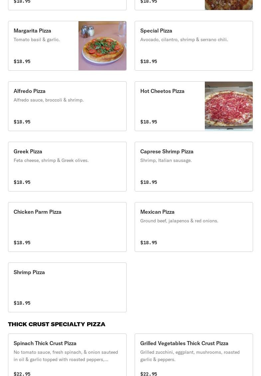The width and height of the screenshot is (261, 376).
Task: Click the partially visible pizza photo at top
Action: (x=229, y=5)
